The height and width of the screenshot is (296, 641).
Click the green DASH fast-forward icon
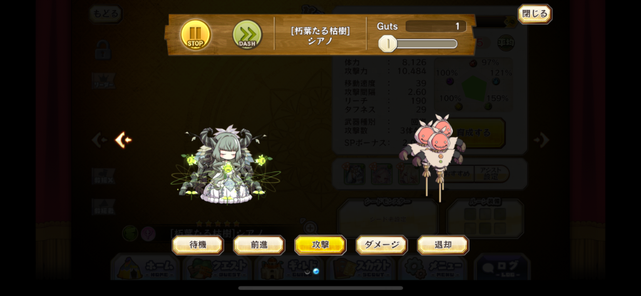[x=247, y=35]
